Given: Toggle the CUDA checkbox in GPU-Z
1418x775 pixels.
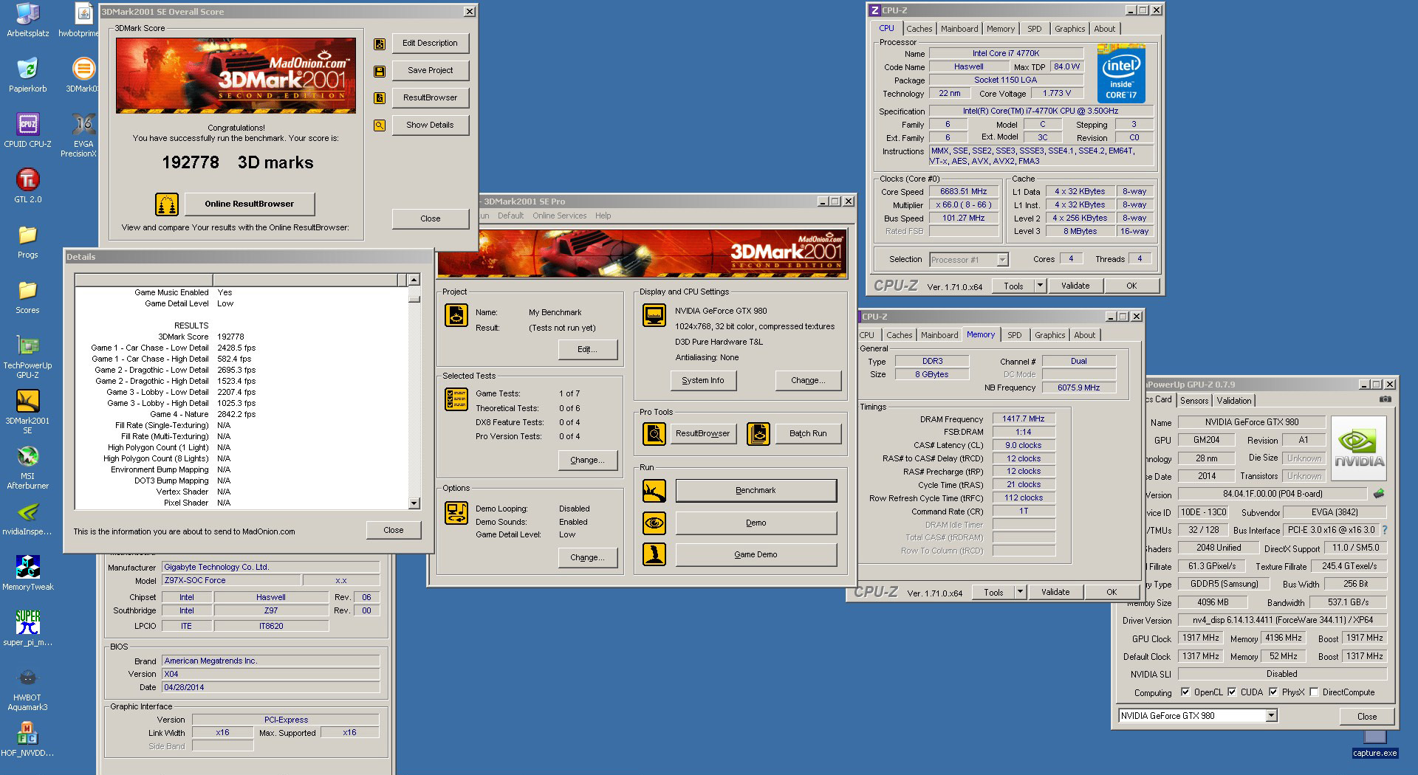Looking at the screenshot, I should pyautogui.click(x=1232, y=692).
